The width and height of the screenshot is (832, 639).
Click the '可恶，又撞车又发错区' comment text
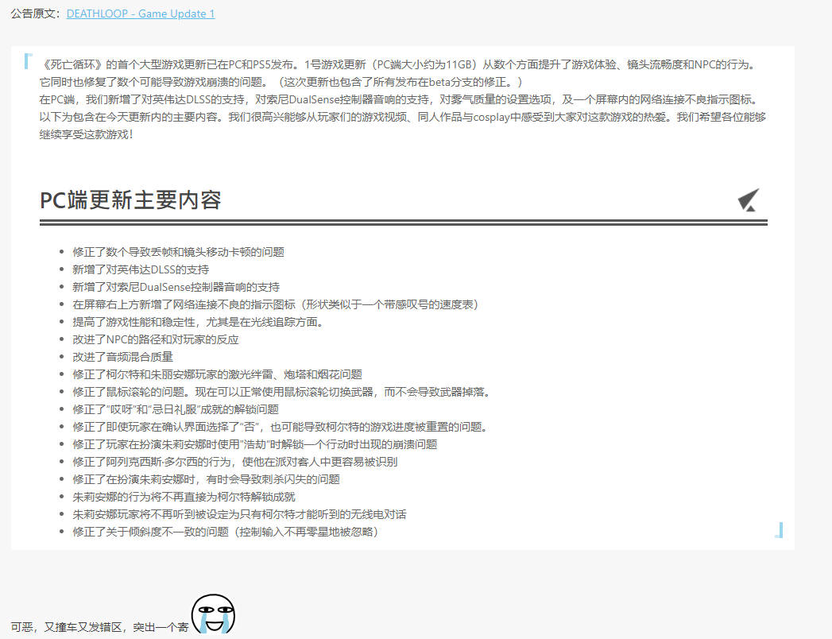[100, 627]
